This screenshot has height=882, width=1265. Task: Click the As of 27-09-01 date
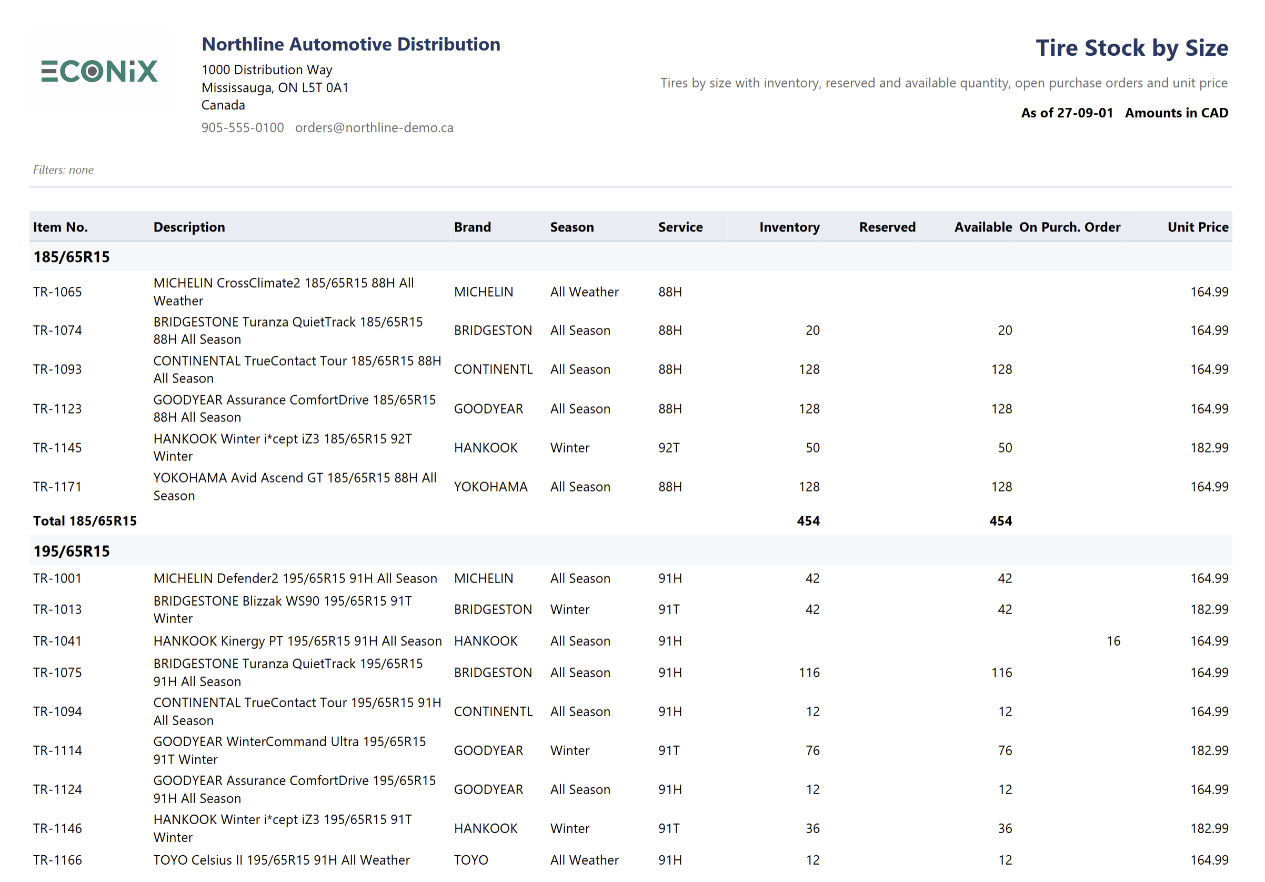click(1067, 113)
